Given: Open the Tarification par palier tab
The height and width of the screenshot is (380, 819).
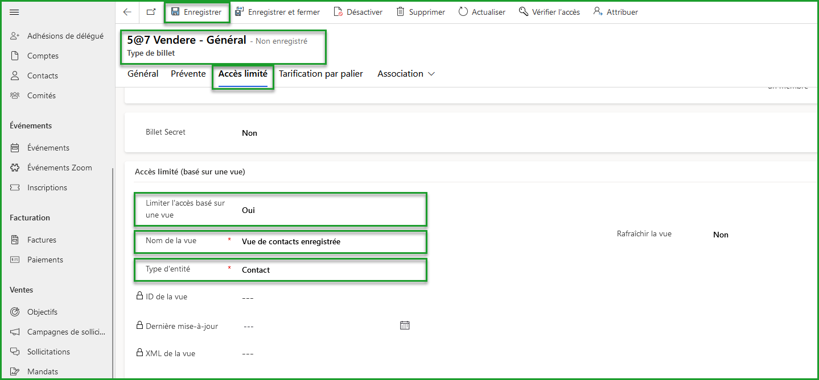Looking at the screenshot, I should click(320, 73).
